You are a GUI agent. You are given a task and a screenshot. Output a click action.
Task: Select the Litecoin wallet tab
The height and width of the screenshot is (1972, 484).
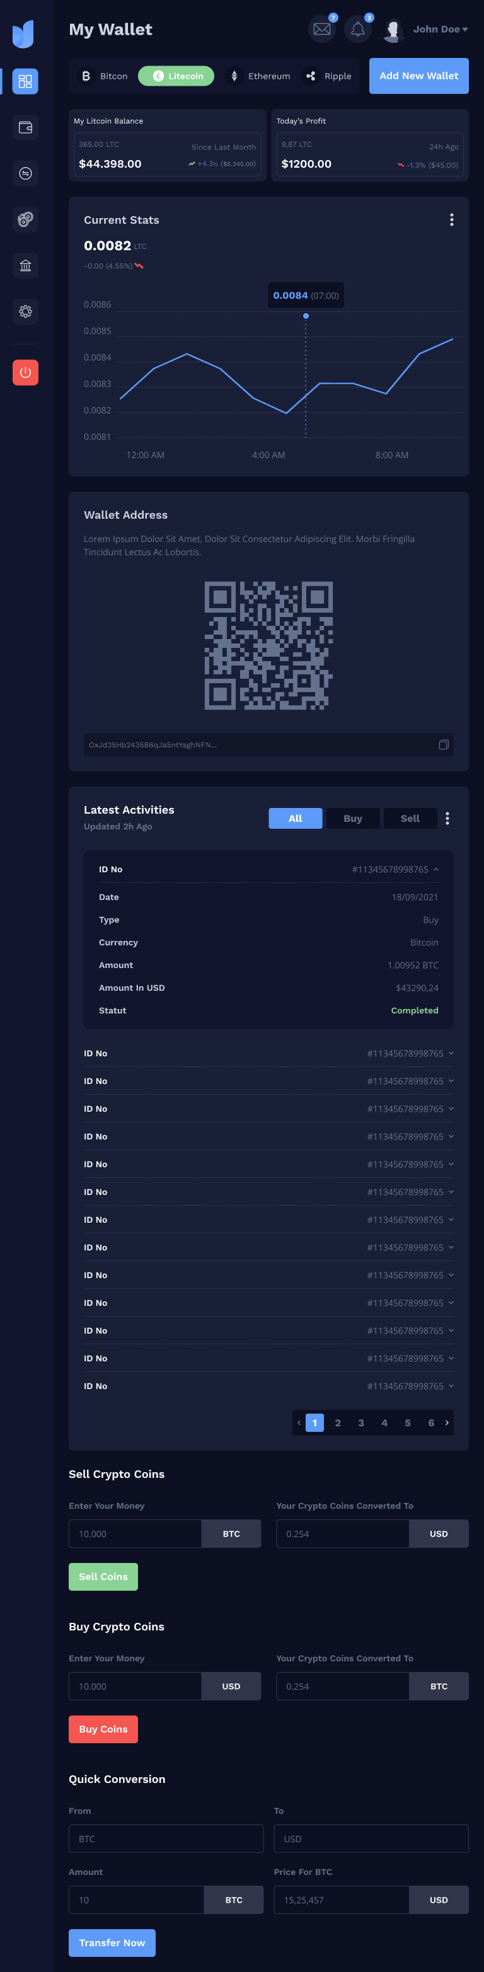[x=176, y=76]
